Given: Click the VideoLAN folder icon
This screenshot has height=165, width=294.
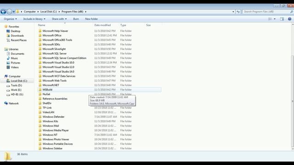Looking at the screenshot, I should (x=40, y=112).
